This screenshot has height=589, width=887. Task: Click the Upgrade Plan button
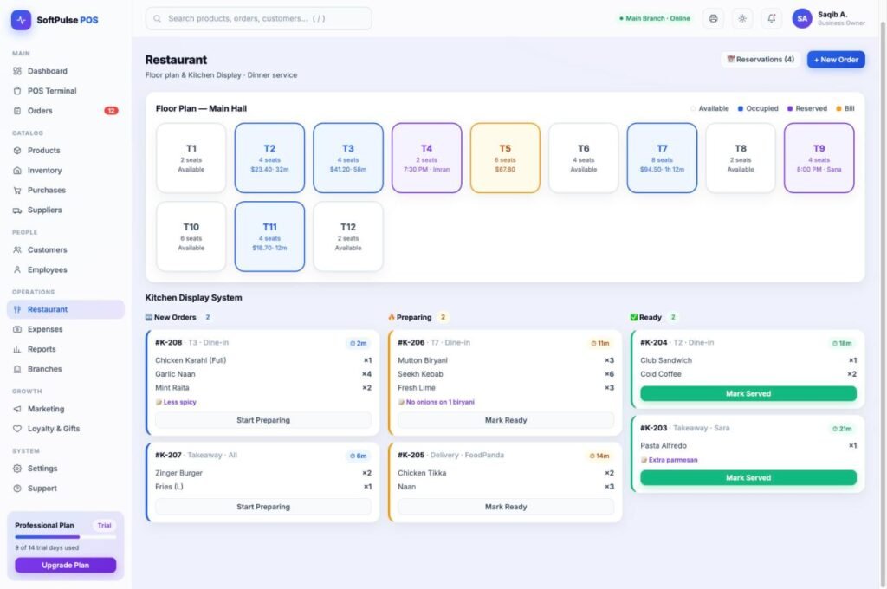coord(66,565)
